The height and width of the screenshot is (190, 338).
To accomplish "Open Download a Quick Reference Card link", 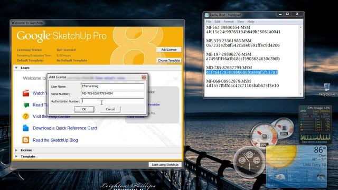I will (x=64, y=128).
